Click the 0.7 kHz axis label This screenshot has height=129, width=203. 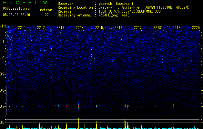(3, 106)
